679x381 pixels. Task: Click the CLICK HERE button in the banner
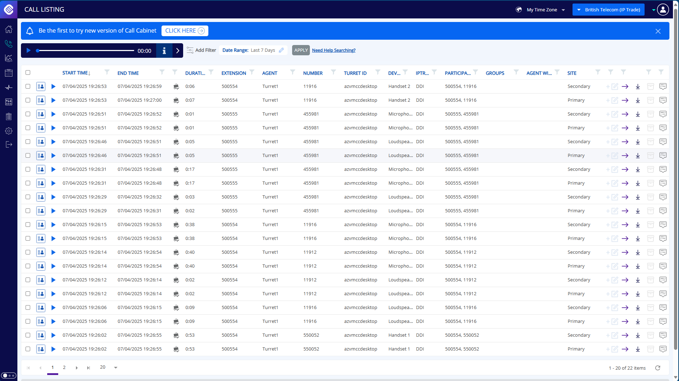[185, 31]
